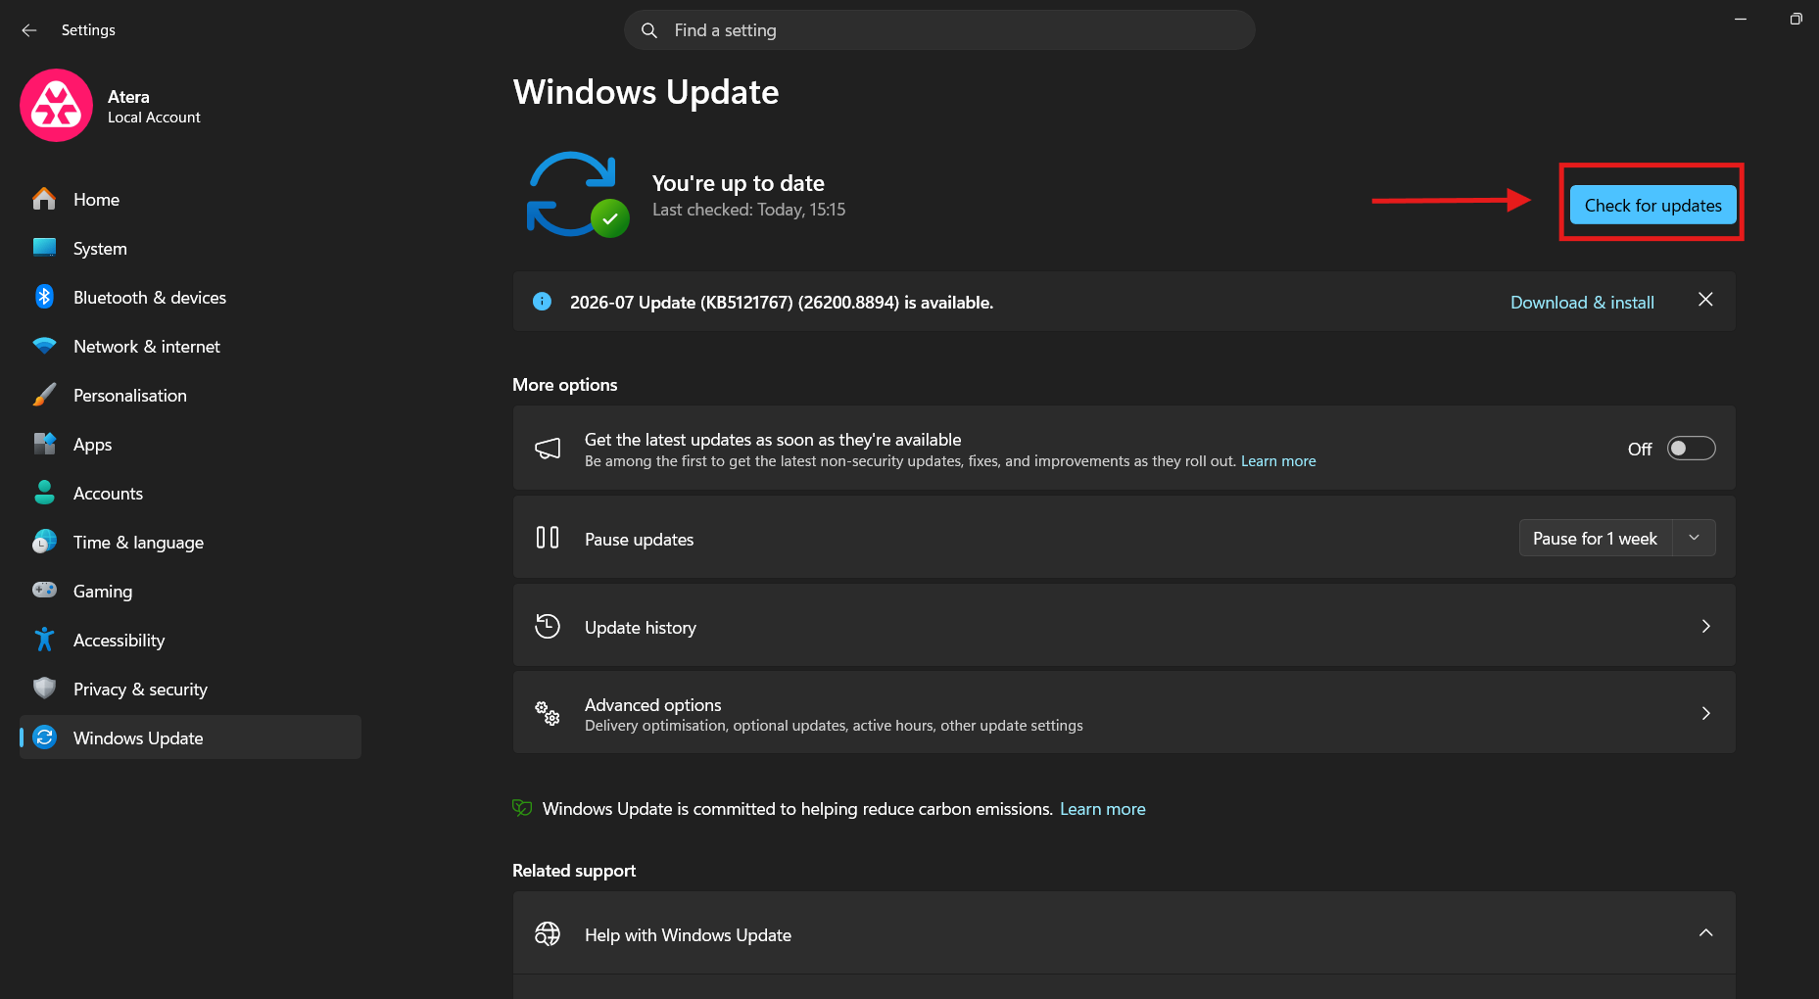The image size is (1819, 999).
Task: Click the blue info icon beside KB5121767
Action: coord(542,302)
